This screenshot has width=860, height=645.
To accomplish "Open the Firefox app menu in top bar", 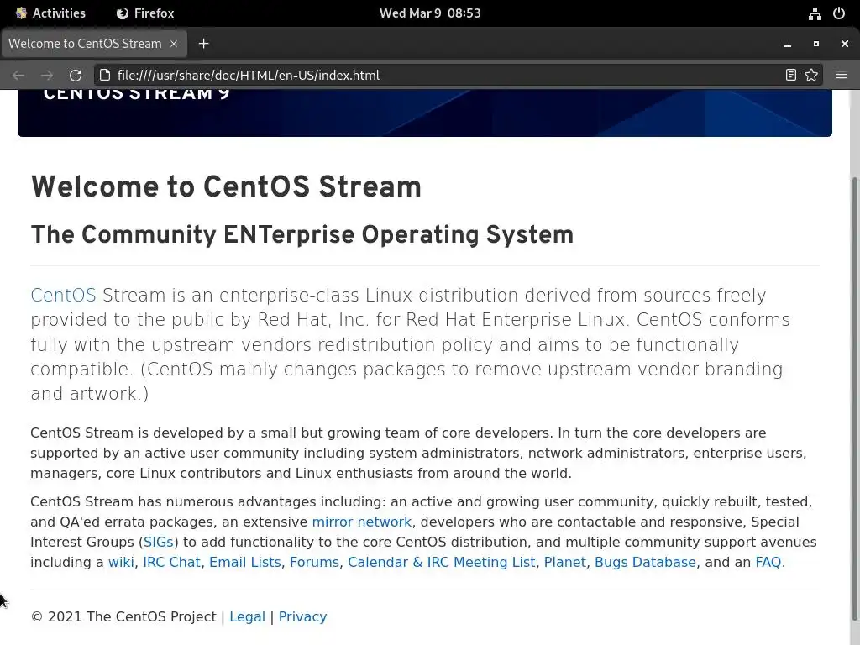I will (x=145, y=13).
